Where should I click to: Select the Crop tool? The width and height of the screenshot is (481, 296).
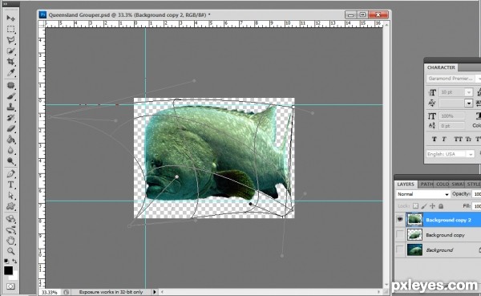pyautogui.click(x=10, y=62)
